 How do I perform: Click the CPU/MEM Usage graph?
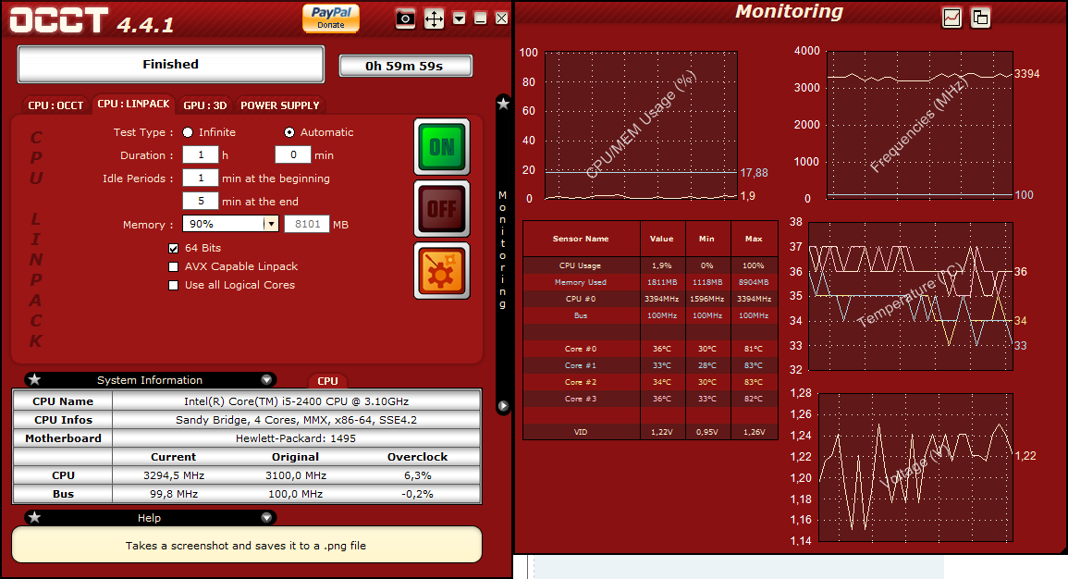pyautogui.click(x=641, y=126)
